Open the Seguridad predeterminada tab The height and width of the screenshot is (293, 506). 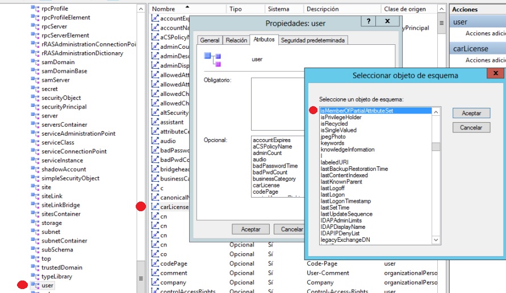click(x=313, y=40)
